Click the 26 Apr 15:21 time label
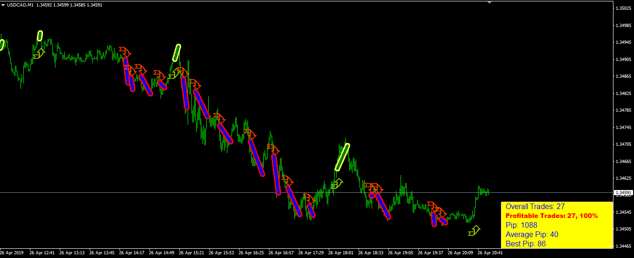 tap(191, 253)
